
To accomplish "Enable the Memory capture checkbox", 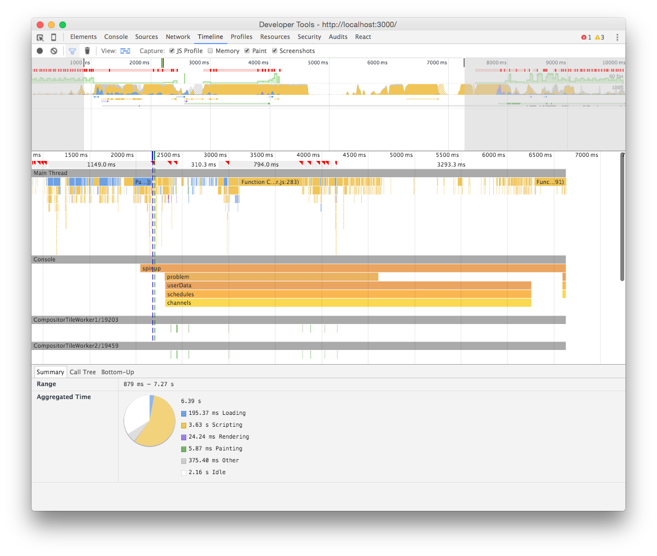I will (211, 51).
